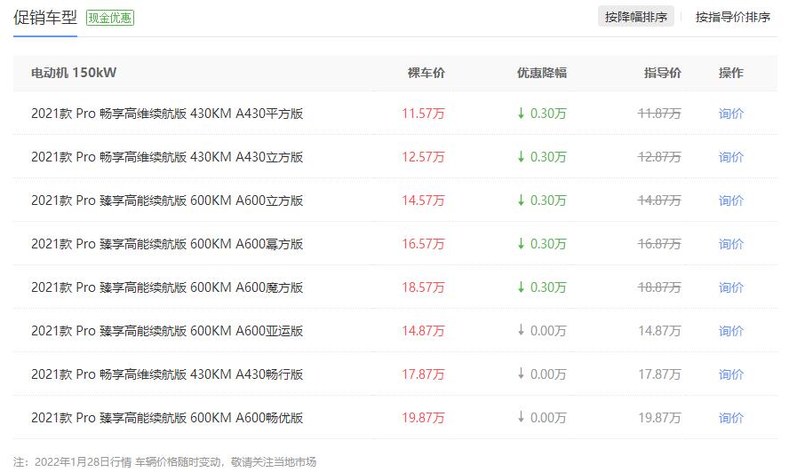Click the 18.57万 bare car price

[x=423, y=287]
